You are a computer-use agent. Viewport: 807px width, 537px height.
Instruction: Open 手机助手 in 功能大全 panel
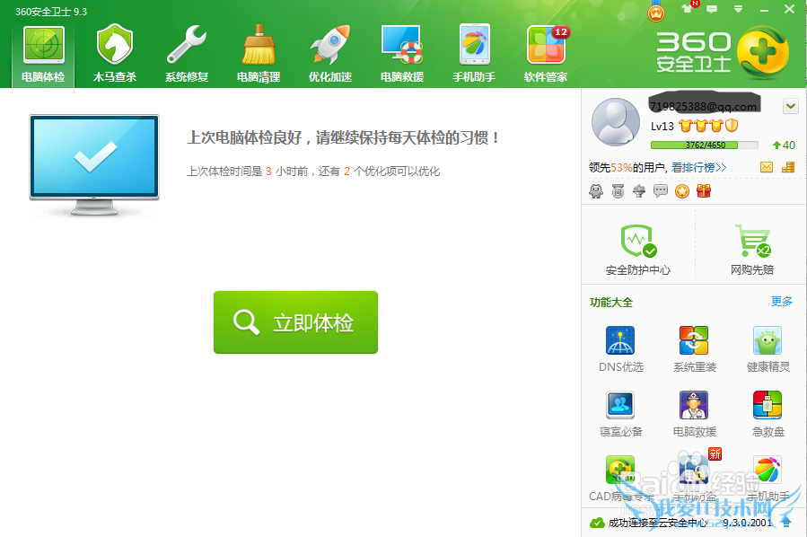pos(768,479)
